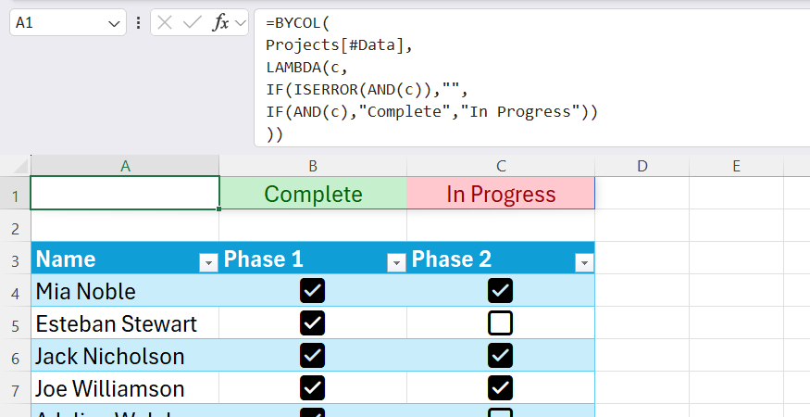Select column C header
This screenshot has height=417, width=810.
501,166
